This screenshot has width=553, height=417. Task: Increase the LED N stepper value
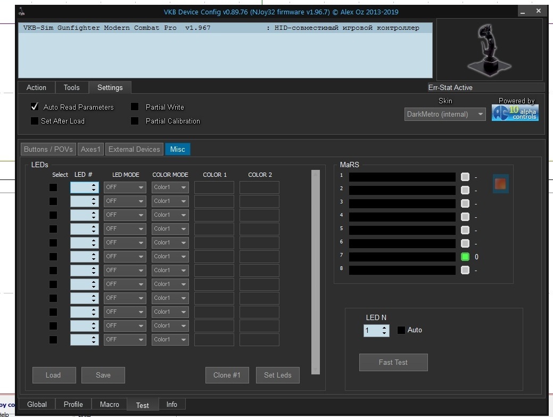point(384,328)
